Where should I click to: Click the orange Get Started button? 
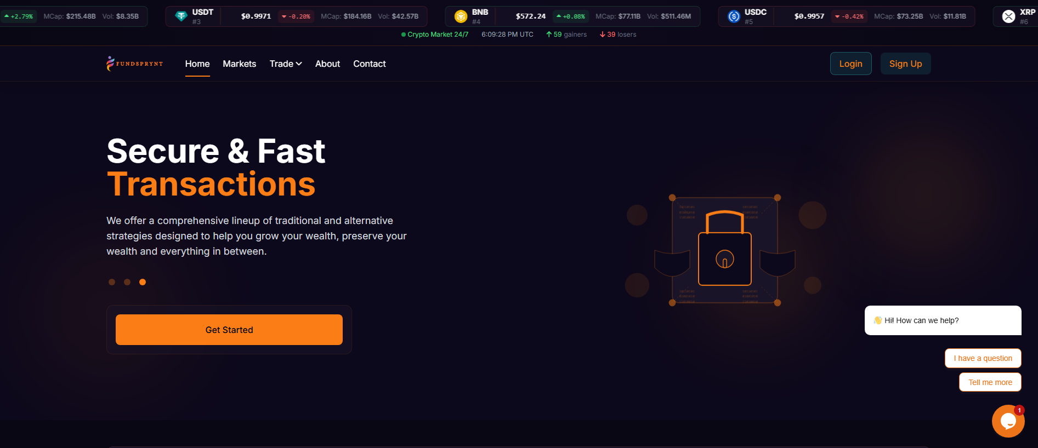point(229,330)
